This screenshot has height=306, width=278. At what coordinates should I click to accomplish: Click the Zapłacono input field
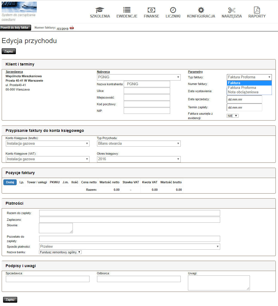pyautogui.click(x=130, y=220)
